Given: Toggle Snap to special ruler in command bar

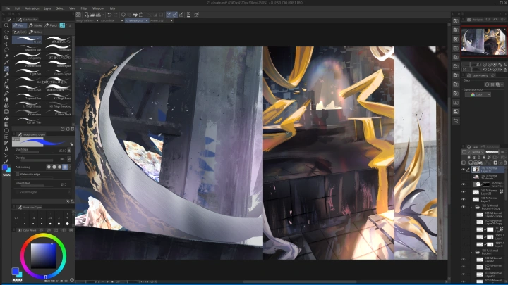Looking at the screenshot, I should (175, 15).
